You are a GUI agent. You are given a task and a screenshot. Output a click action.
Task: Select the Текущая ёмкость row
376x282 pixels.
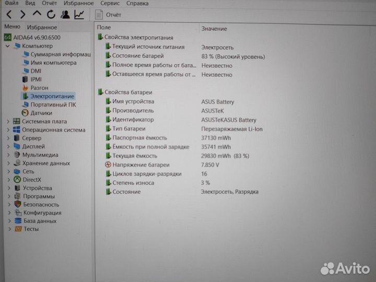pyautogui.click(x=177, y=156)
